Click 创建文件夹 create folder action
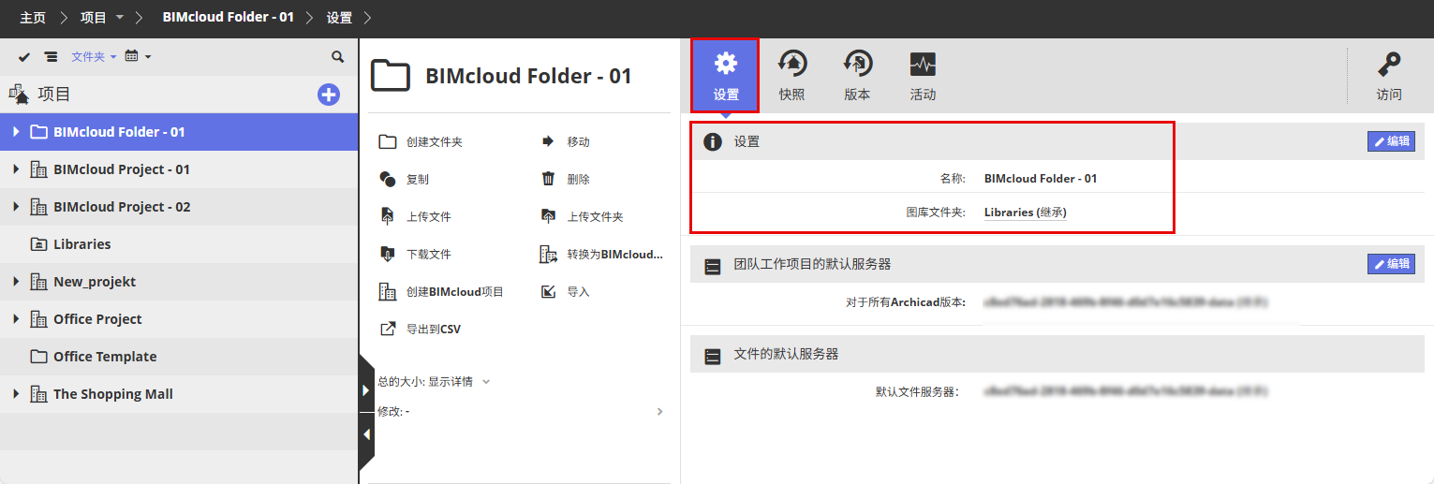Screen dimensions: 1434x484 coord(421,142)
